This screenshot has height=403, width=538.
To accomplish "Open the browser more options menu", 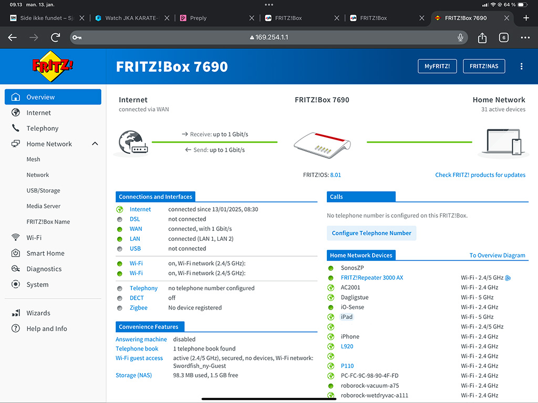I will (525, 38).
